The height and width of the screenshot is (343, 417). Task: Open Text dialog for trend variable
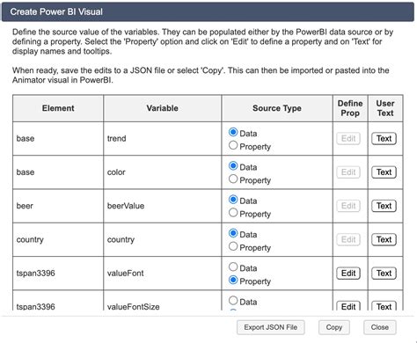click(x=384, y=138)
